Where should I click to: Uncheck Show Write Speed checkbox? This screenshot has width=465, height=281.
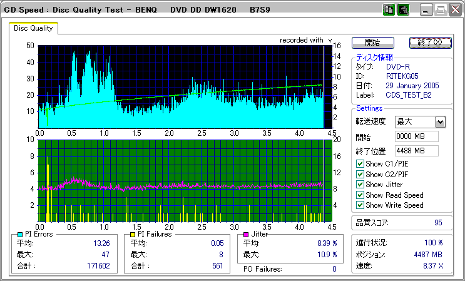[x=360, y=205]
